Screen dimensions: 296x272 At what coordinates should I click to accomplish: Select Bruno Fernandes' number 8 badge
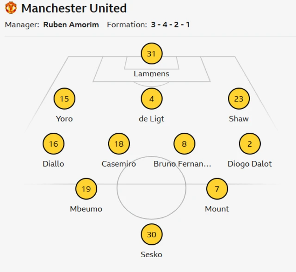(x=184, y=144)
